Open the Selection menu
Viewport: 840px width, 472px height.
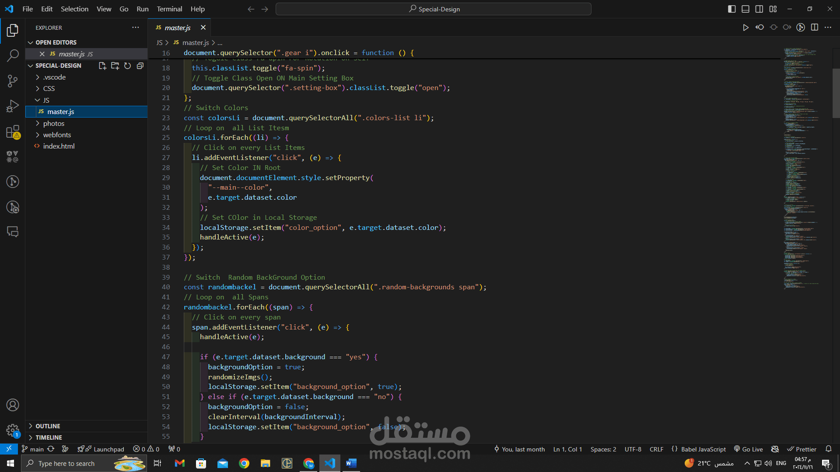(74, 9)
